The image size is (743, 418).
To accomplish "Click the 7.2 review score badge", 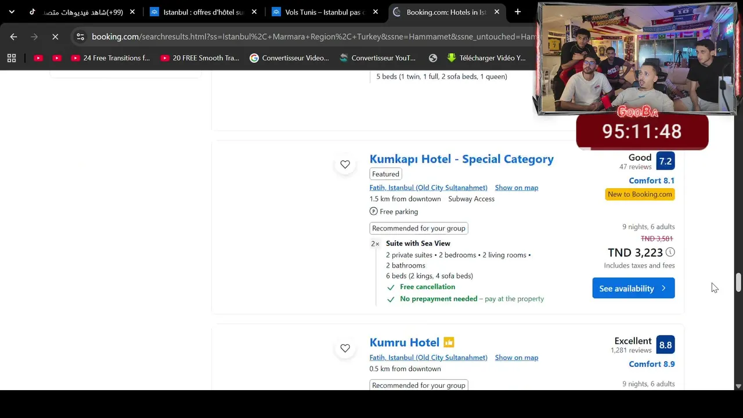I will [x=665, y=161].
